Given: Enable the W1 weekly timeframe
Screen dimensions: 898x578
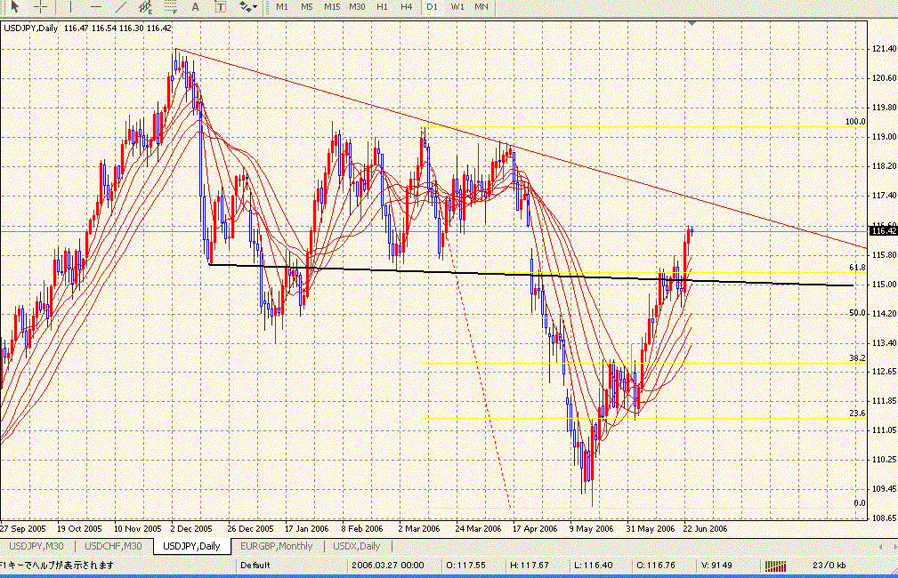Looking at the screenshot, I should pyautogui.click(x=457, y=7).
